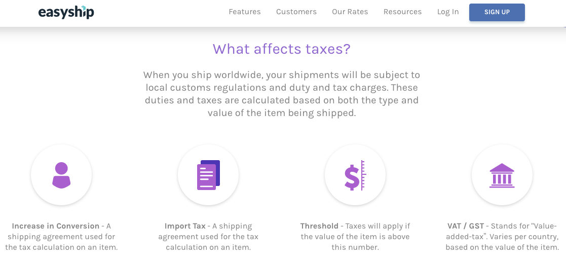
Task: Click the Threshold bold label
Action: pyautogui.click(x=319, y=226)
